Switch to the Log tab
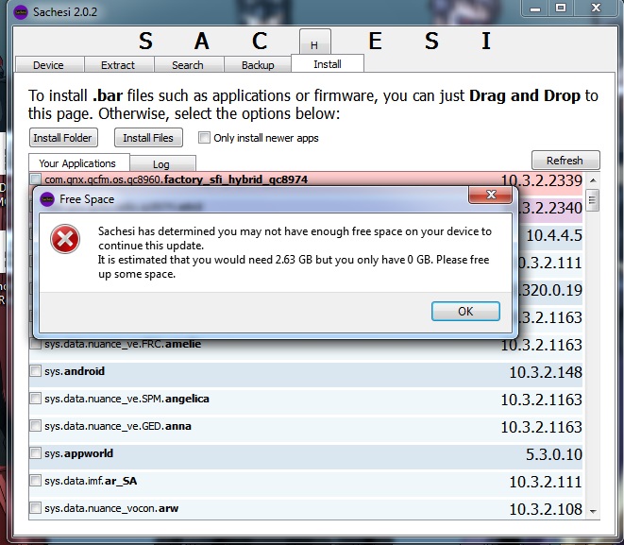This screenshot has width=624, height=545. pyautogui.click(x=161, y=164)
